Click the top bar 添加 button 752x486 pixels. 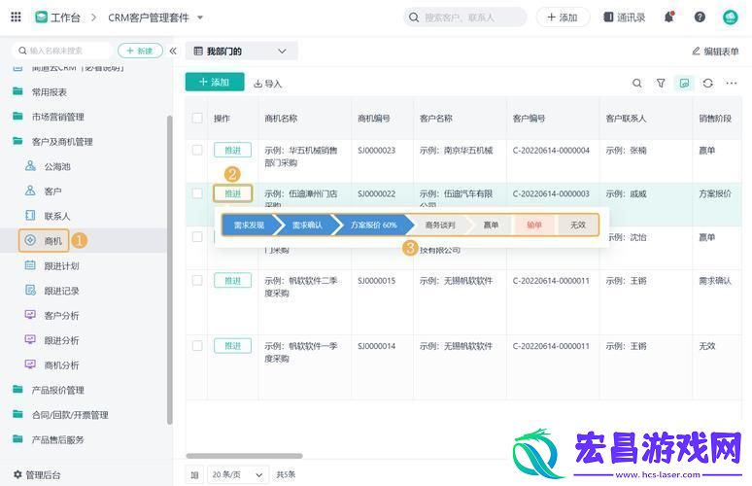click(x=563, y=17)
